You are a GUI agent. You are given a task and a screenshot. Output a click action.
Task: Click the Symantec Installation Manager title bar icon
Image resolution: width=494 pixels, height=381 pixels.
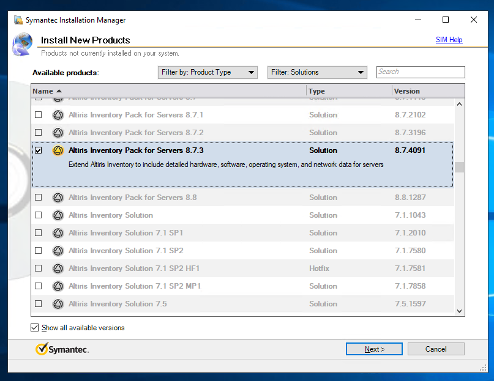click(18, 20)
